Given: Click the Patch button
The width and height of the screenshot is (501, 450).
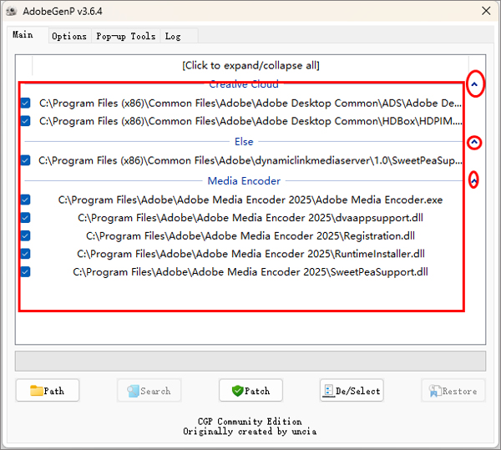Looking at the screenshot, I should pos(250,390).
